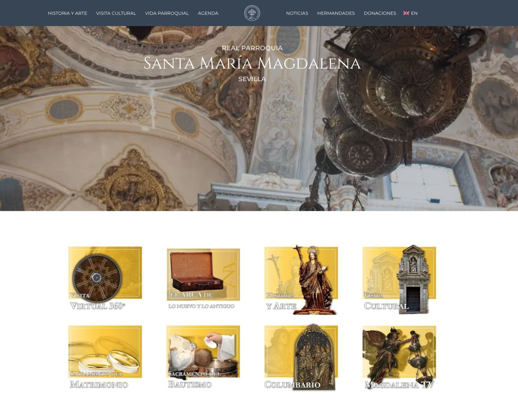The height and width of the screenshot is (413, 518).
Task: Click the Santa María Magdalena title
Action: 252,63
